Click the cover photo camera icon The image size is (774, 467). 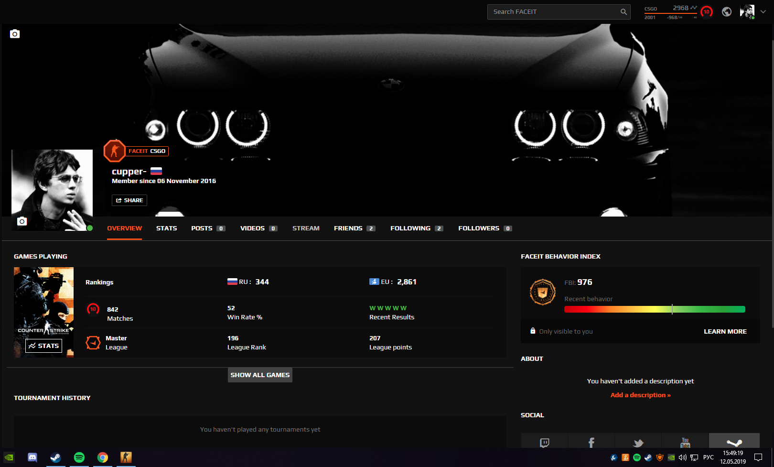point(15,33)
